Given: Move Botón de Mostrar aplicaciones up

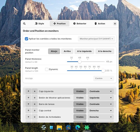Looking at the screenshot, I should pyautogui.click(x=28, y=98).
